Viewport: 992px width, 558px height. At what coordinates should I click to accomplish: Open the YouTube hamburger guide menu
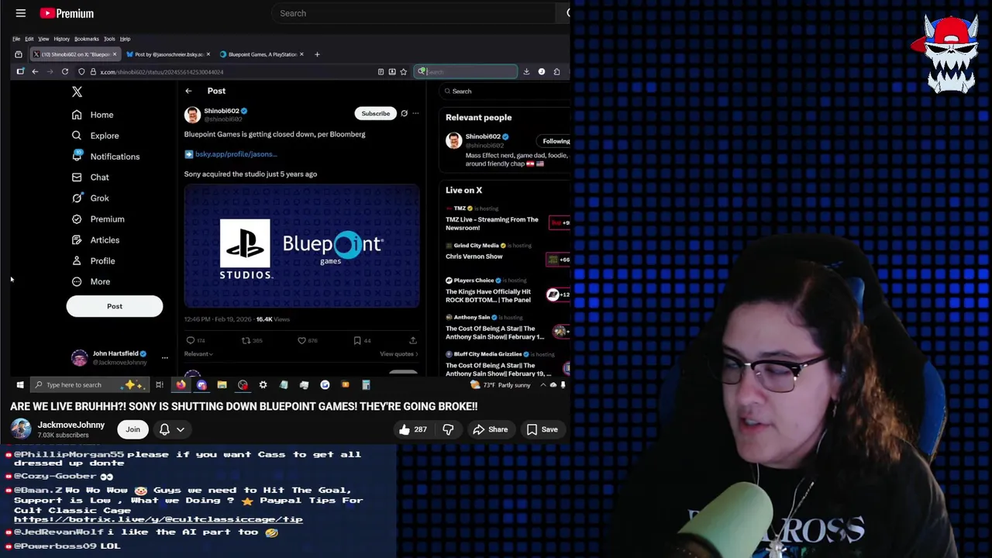(x=21, y=13)
